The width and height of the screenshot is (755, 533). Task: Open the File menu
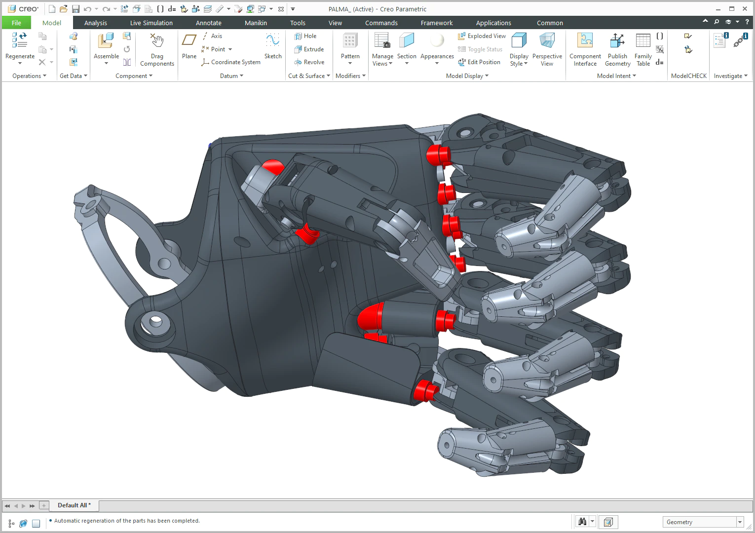[x=16, y=23]
